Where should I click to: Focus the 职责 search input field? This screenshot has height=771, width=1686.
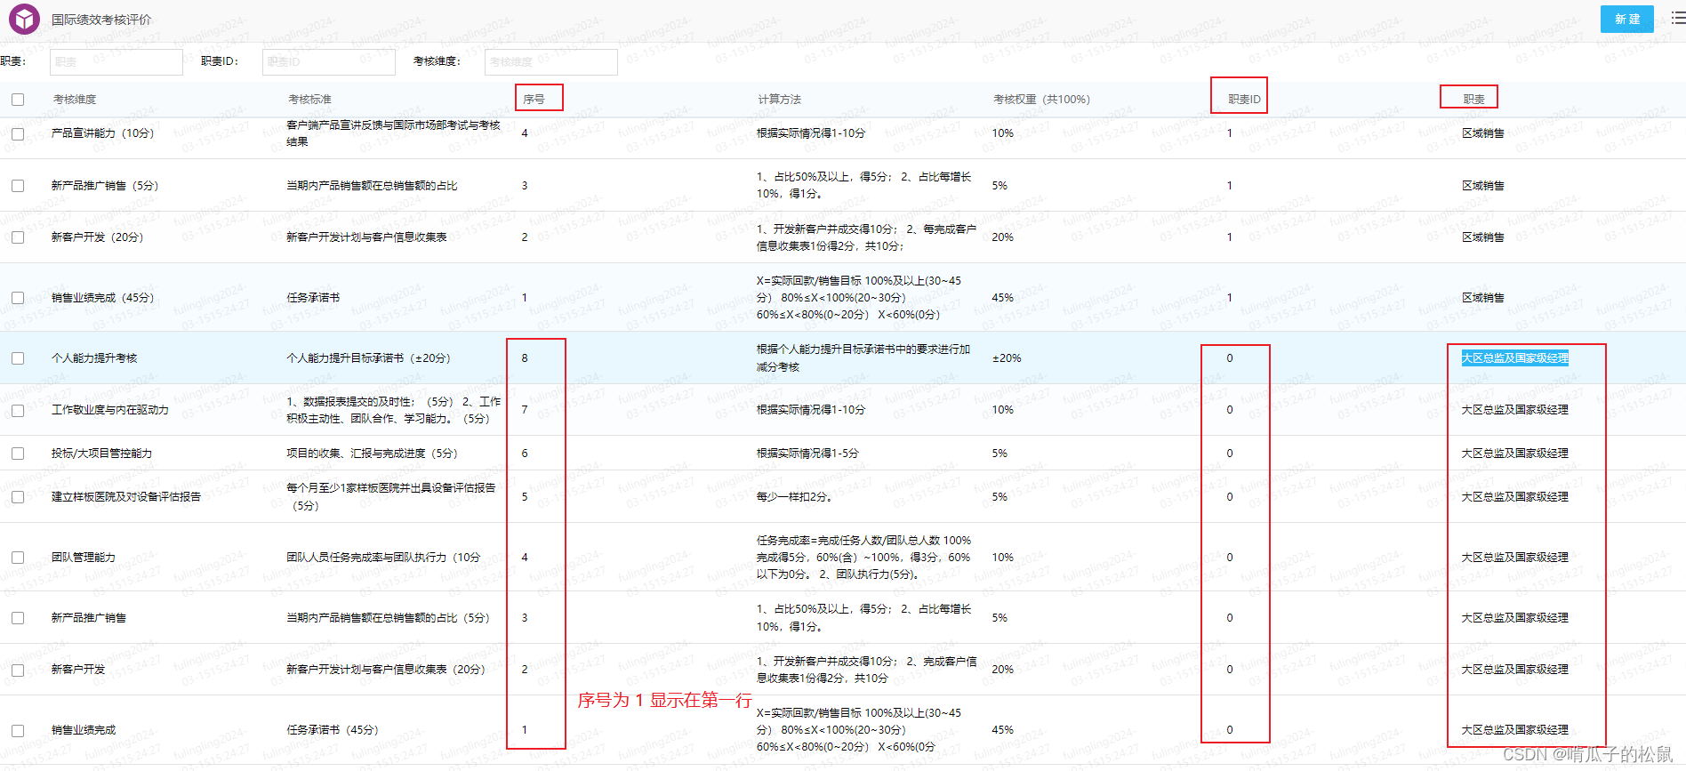click(116, 61)
